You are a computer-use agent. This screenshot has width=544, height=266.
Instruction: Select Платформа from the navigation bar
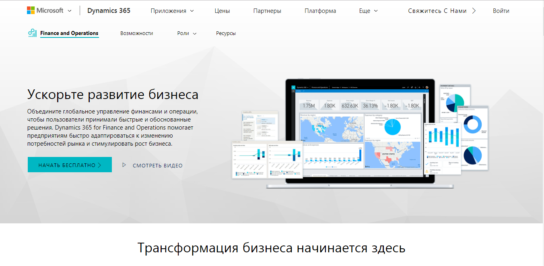click(320, 11)
